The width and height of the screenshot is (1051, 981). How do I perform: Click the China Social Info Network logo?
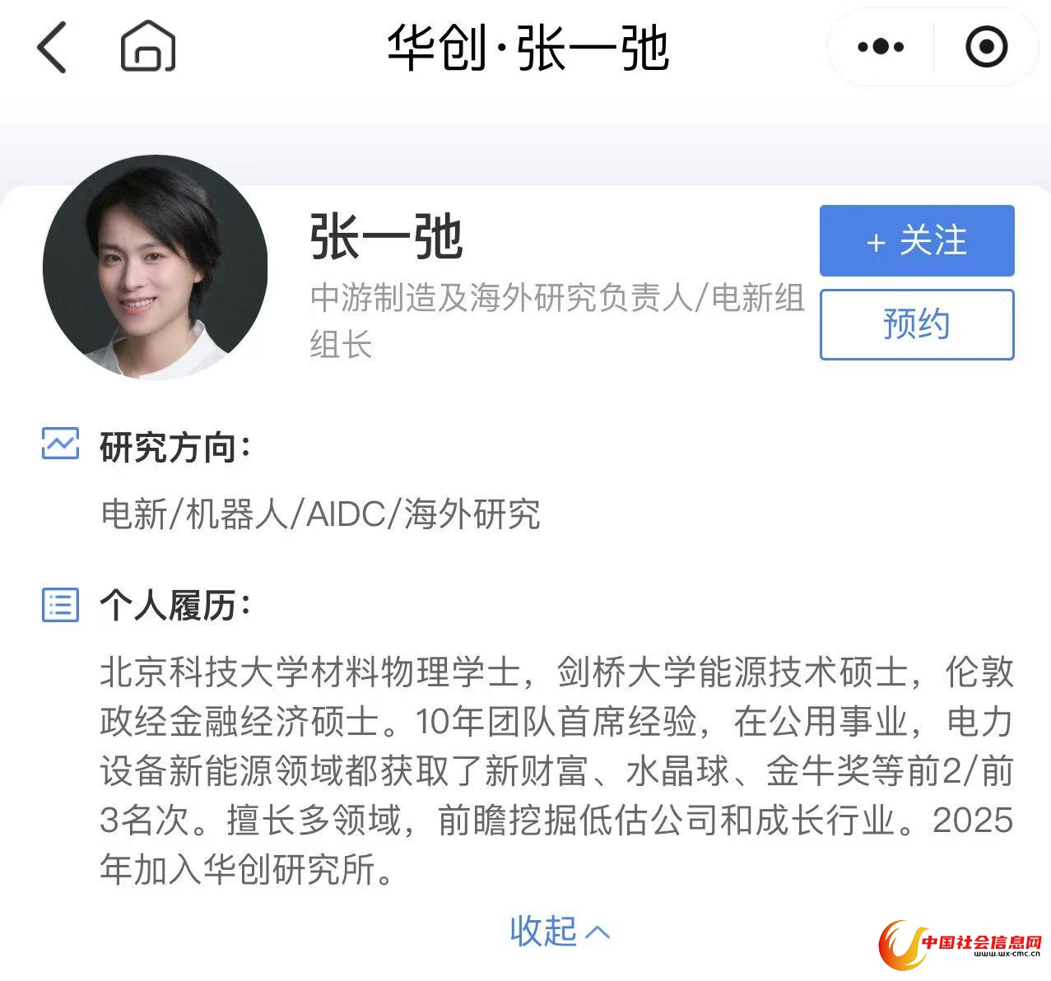pos(961,945)
